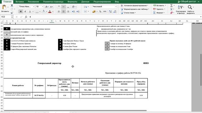Increase decimal places

click(x=110, y=12)
